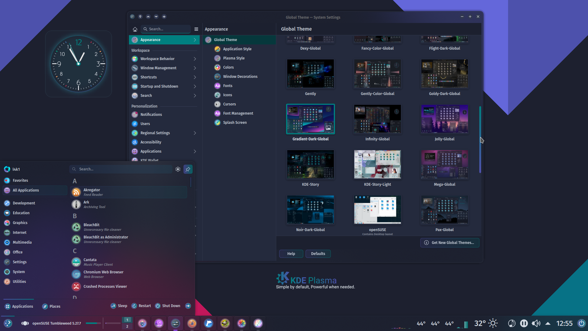
Task: Toggle keep-above in the window title bar
Action: [148, 17]
